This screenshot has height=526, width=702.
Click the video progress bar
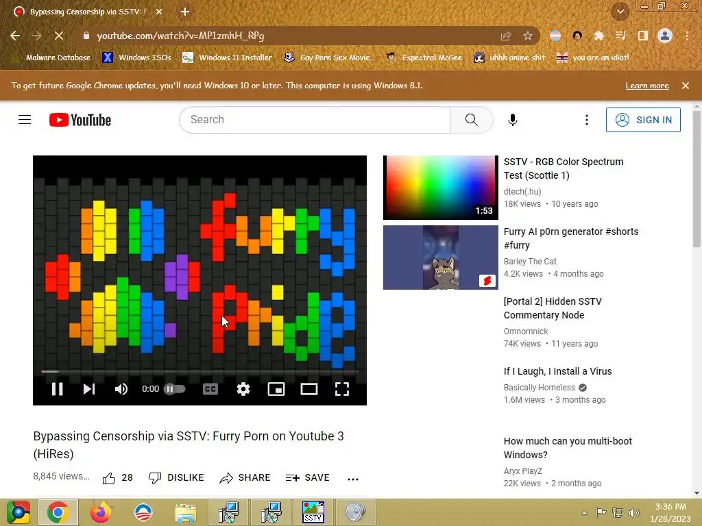click(x=199, y=371)
